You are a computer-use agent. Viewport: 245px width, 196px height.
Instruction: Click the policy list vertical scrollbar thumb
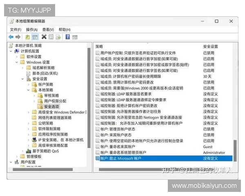pyautogui.click(x=235, y=151)
